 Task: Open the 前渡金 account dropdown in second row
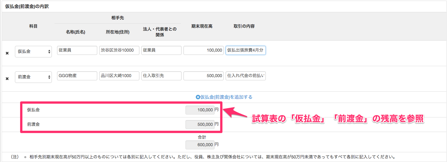point(33,77)
